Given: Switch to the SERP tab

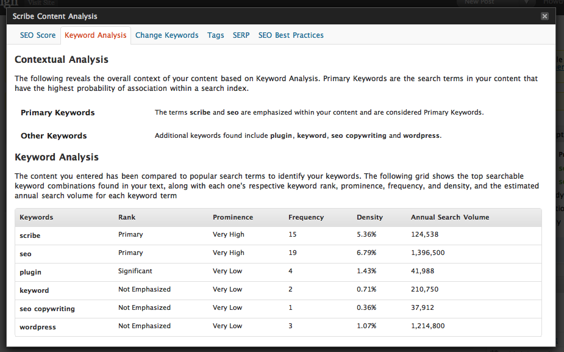Looking at the screenshot, I should tap(241, 35).
